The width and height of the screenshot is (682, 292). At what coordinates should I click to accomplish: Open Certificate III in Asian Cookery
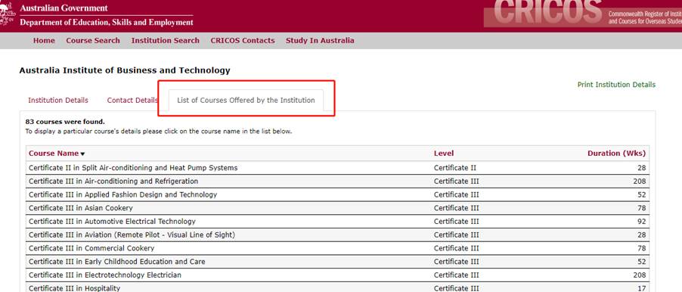tap(80, 208)
